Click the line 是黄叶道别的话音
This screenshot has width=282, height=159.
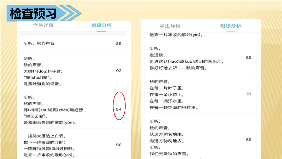(x=43, y=84)
